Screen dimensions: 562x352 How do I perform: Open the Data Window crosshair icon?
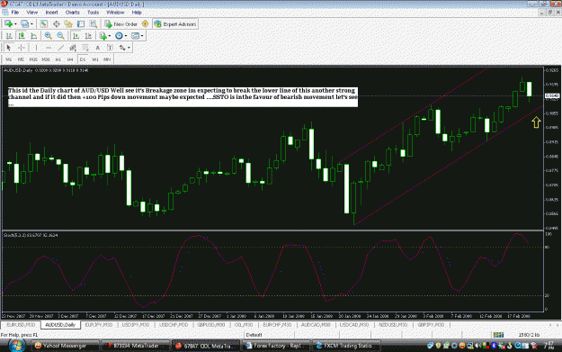tap(57, 24)
